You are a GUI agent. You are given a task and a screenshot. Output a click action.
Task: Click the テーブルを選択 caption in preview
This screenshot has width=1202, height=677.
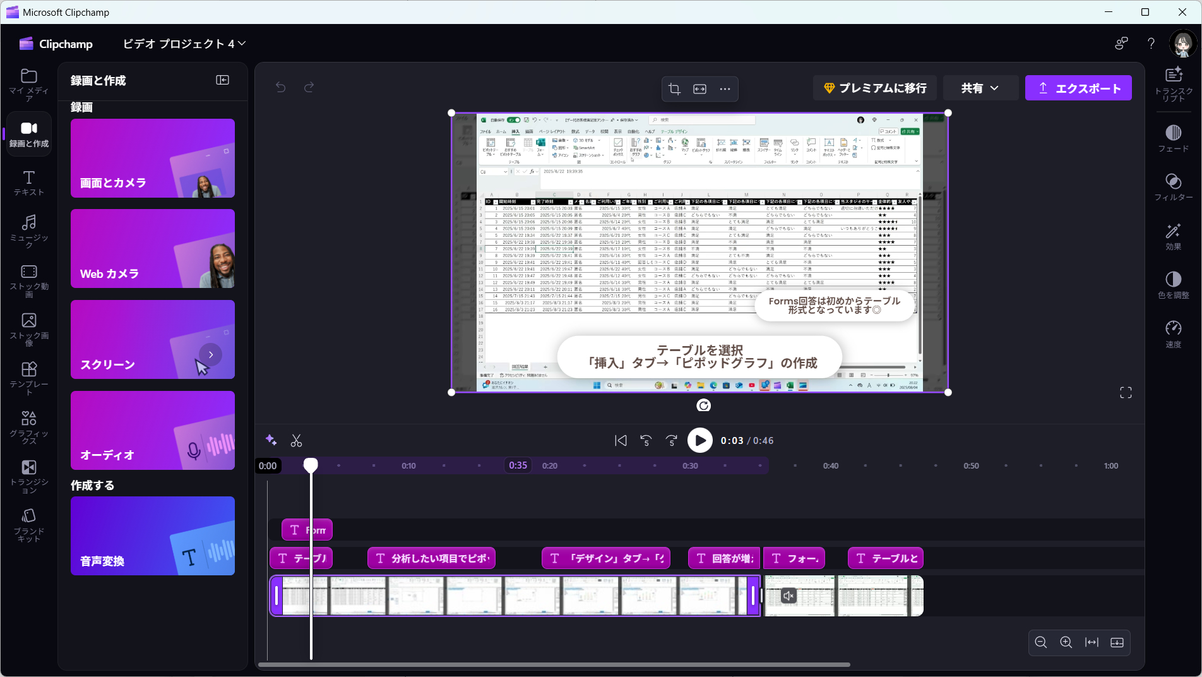coord(699,357)
